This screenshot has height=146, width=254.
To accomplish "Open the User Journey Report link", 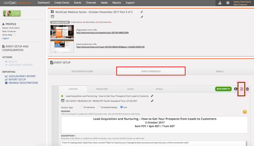I will point(22,76).
